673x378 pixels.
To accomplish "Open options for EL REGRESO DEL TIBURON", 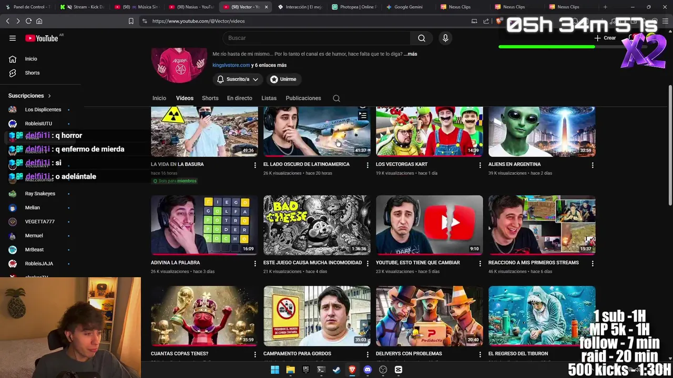I will (593, 354).
